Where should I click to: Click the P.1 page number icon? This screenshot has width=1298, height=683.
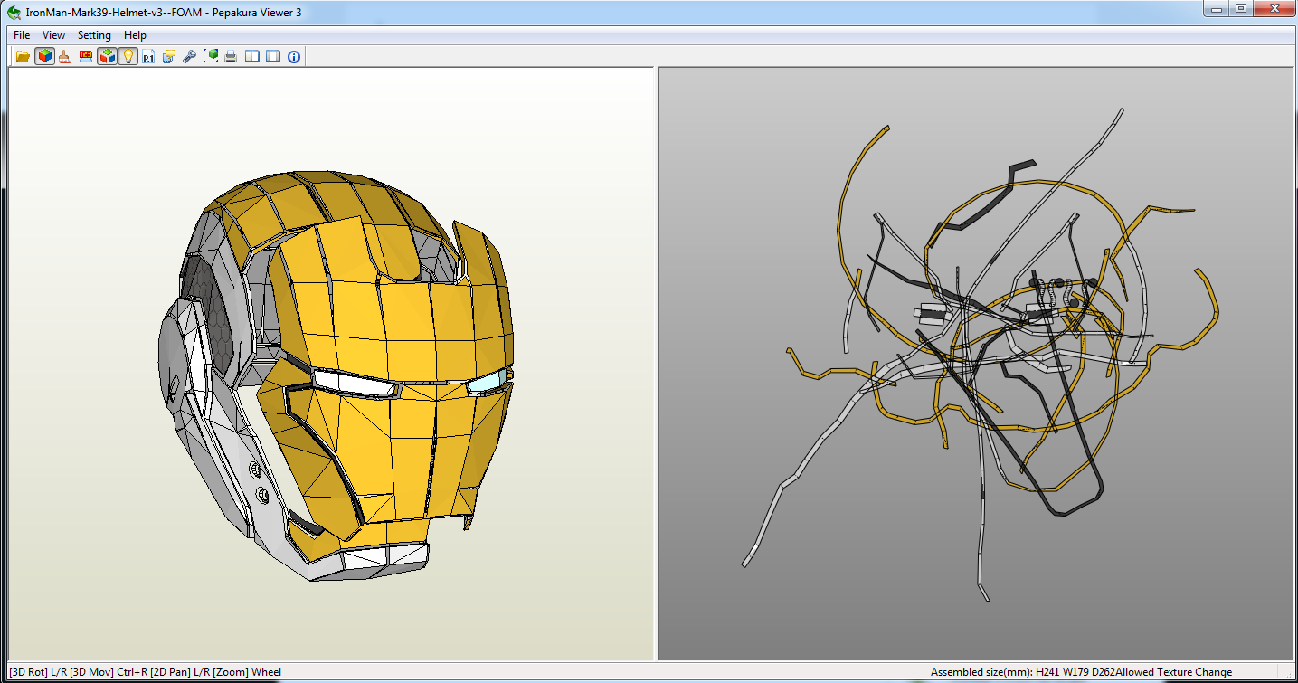coord(148,56)
